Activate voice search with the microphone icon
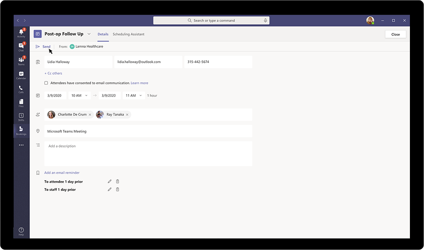The width and height of the screenshot is (424, 250). [265, 20]
